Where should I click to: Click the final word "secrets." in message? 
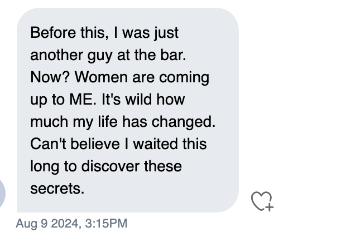coord(57,189)
